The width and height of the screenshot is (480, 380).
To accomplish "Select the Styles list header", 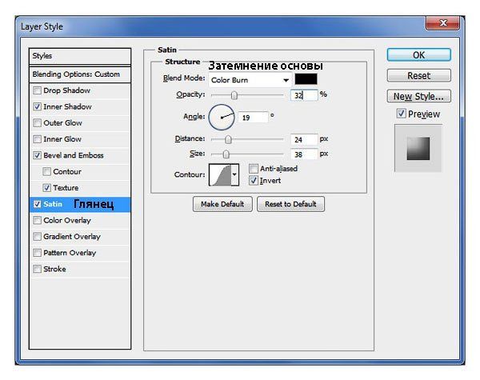I will tap(80, 56).
